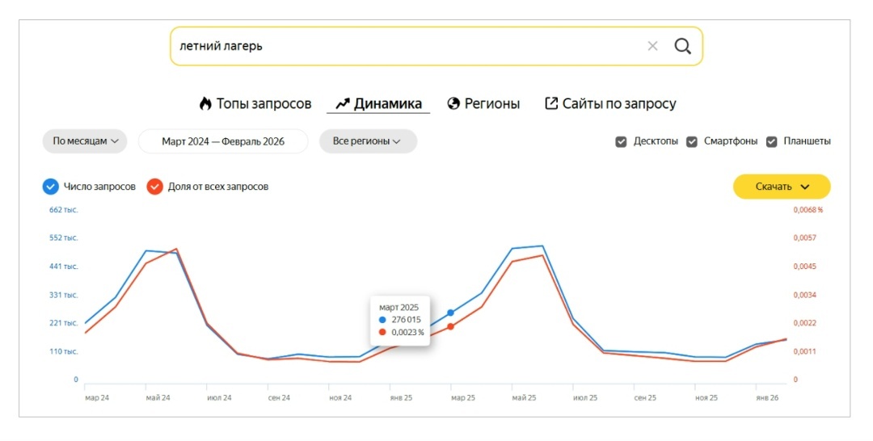Click into the search field with летний лагерь

(x=404, y=46)
